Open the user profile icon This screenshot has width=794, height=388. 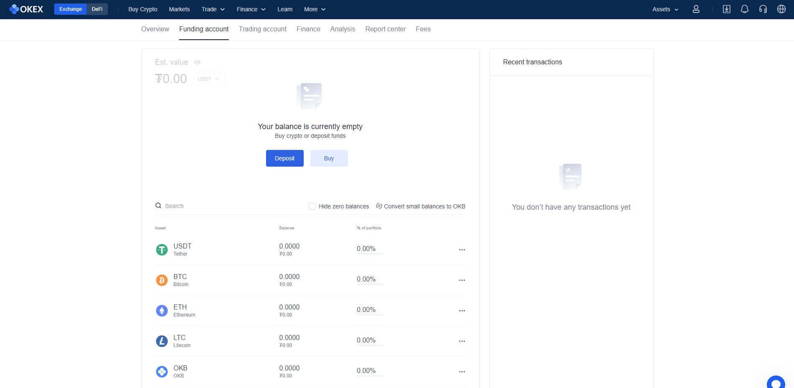[x=696, y=9]
